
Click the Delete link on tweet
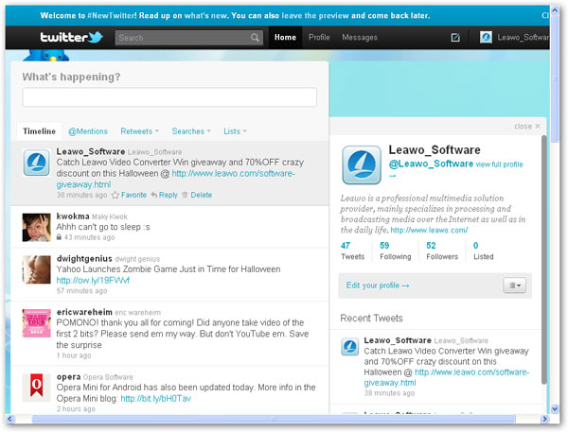click(201, 195)
